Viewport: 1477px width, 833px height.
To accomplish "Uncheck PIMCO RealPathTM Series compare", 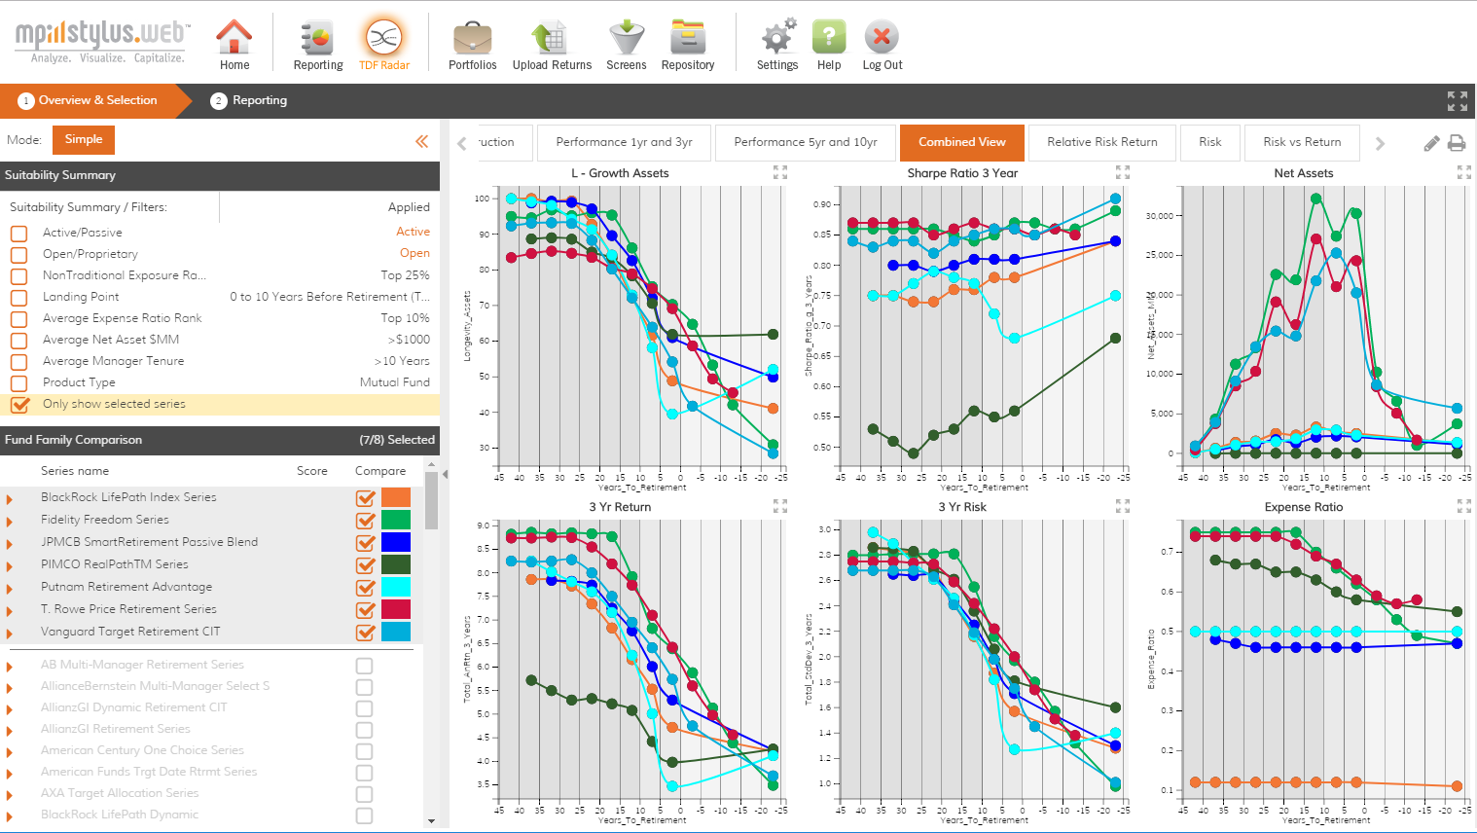I will 366,564.
